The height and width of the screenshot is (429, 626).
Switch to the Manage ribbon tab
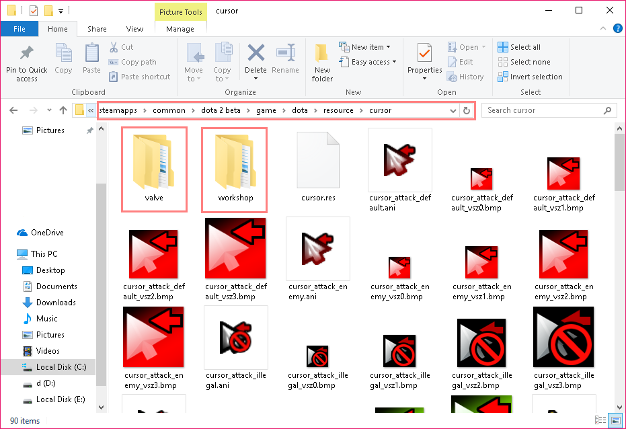pyautogui.click(x=180, y=29)
